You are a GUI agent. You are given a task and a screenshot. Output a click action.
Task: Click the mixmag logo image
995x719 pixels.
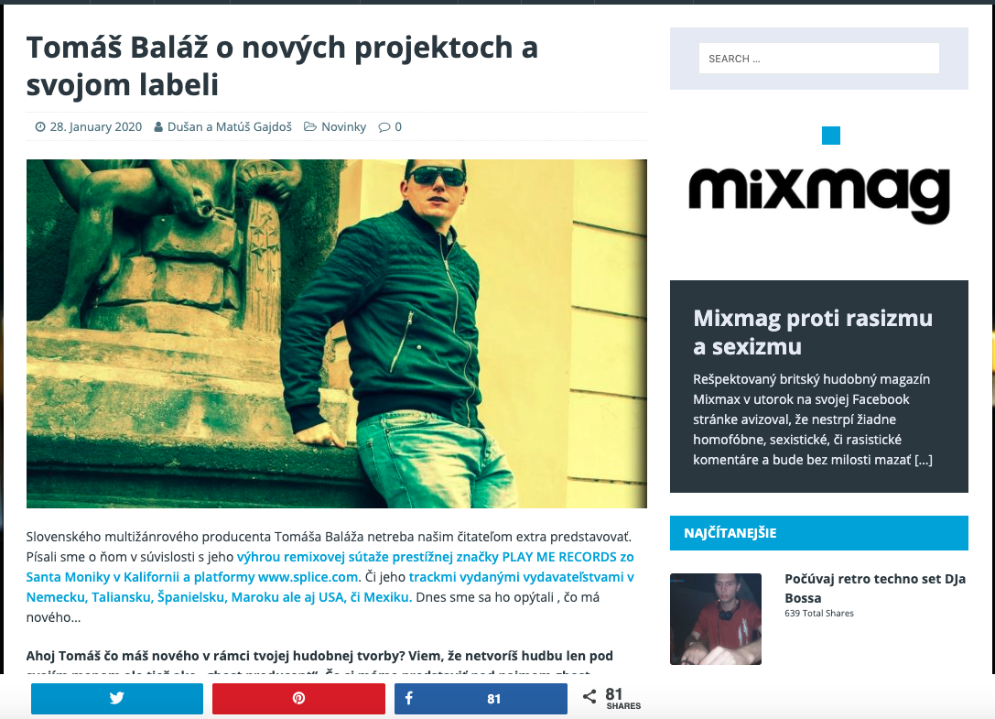(818, 193)
